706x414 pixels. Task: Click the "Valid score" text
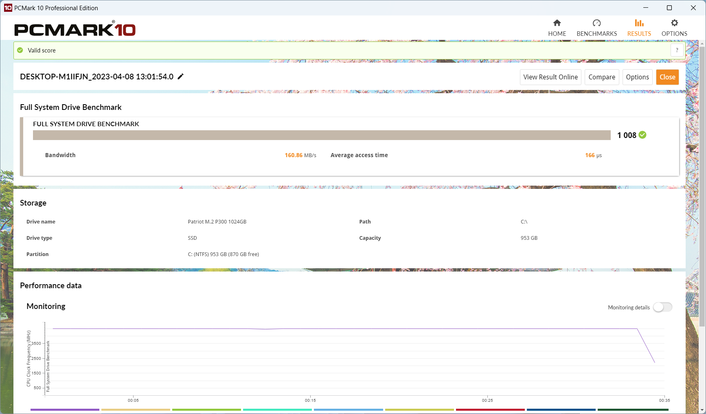pos(42,50)
